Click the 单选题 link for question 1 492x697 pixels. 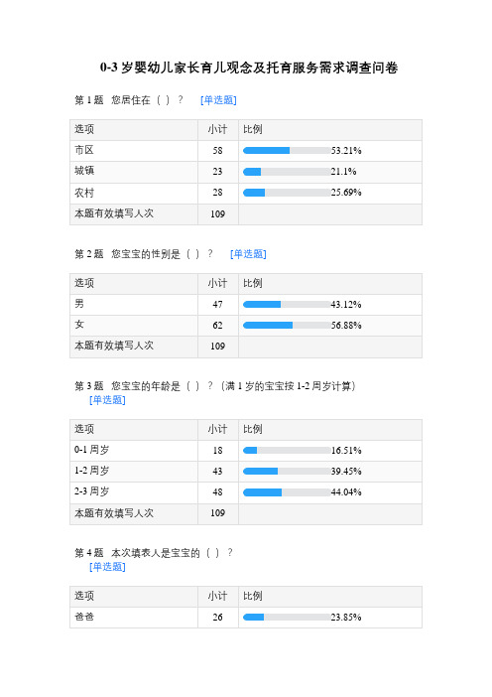[x=218, y=100]
